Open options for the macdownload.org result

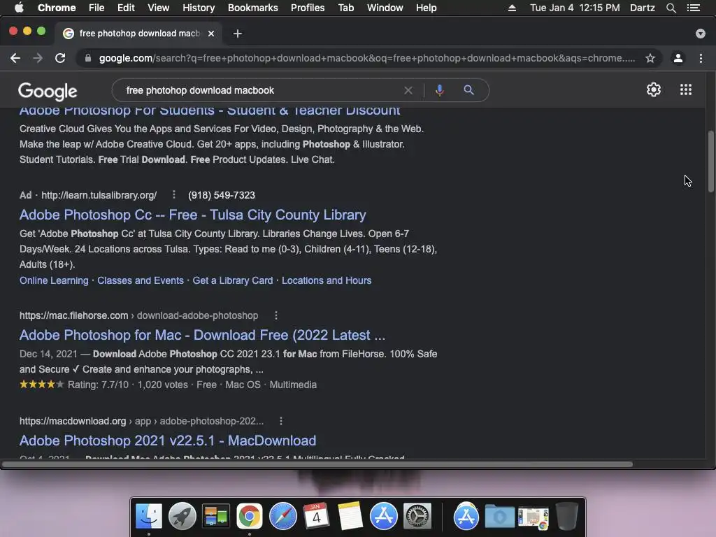[x=281, y=421]
